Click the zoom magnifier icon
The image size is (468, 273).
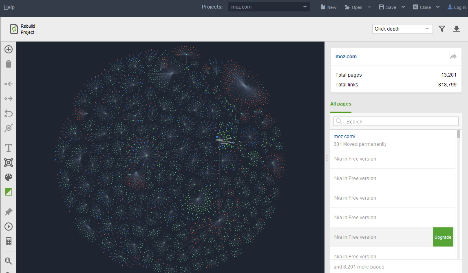[8, 261]
